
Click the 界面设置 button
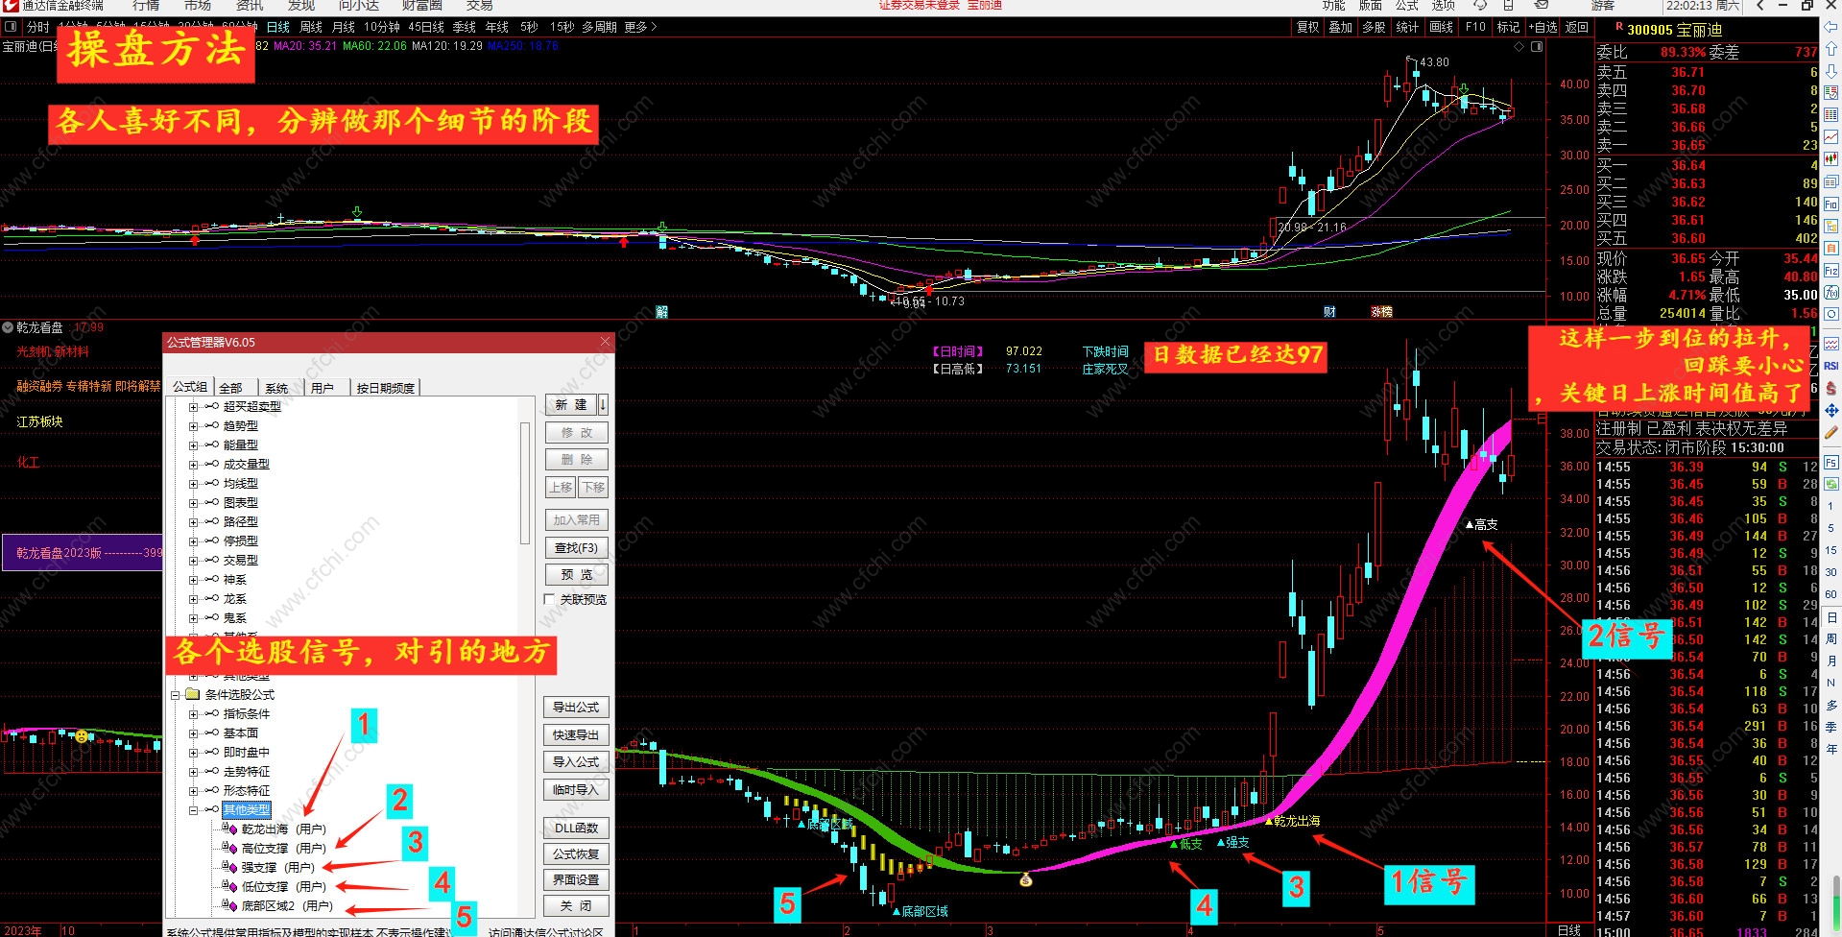pos(576,879)
